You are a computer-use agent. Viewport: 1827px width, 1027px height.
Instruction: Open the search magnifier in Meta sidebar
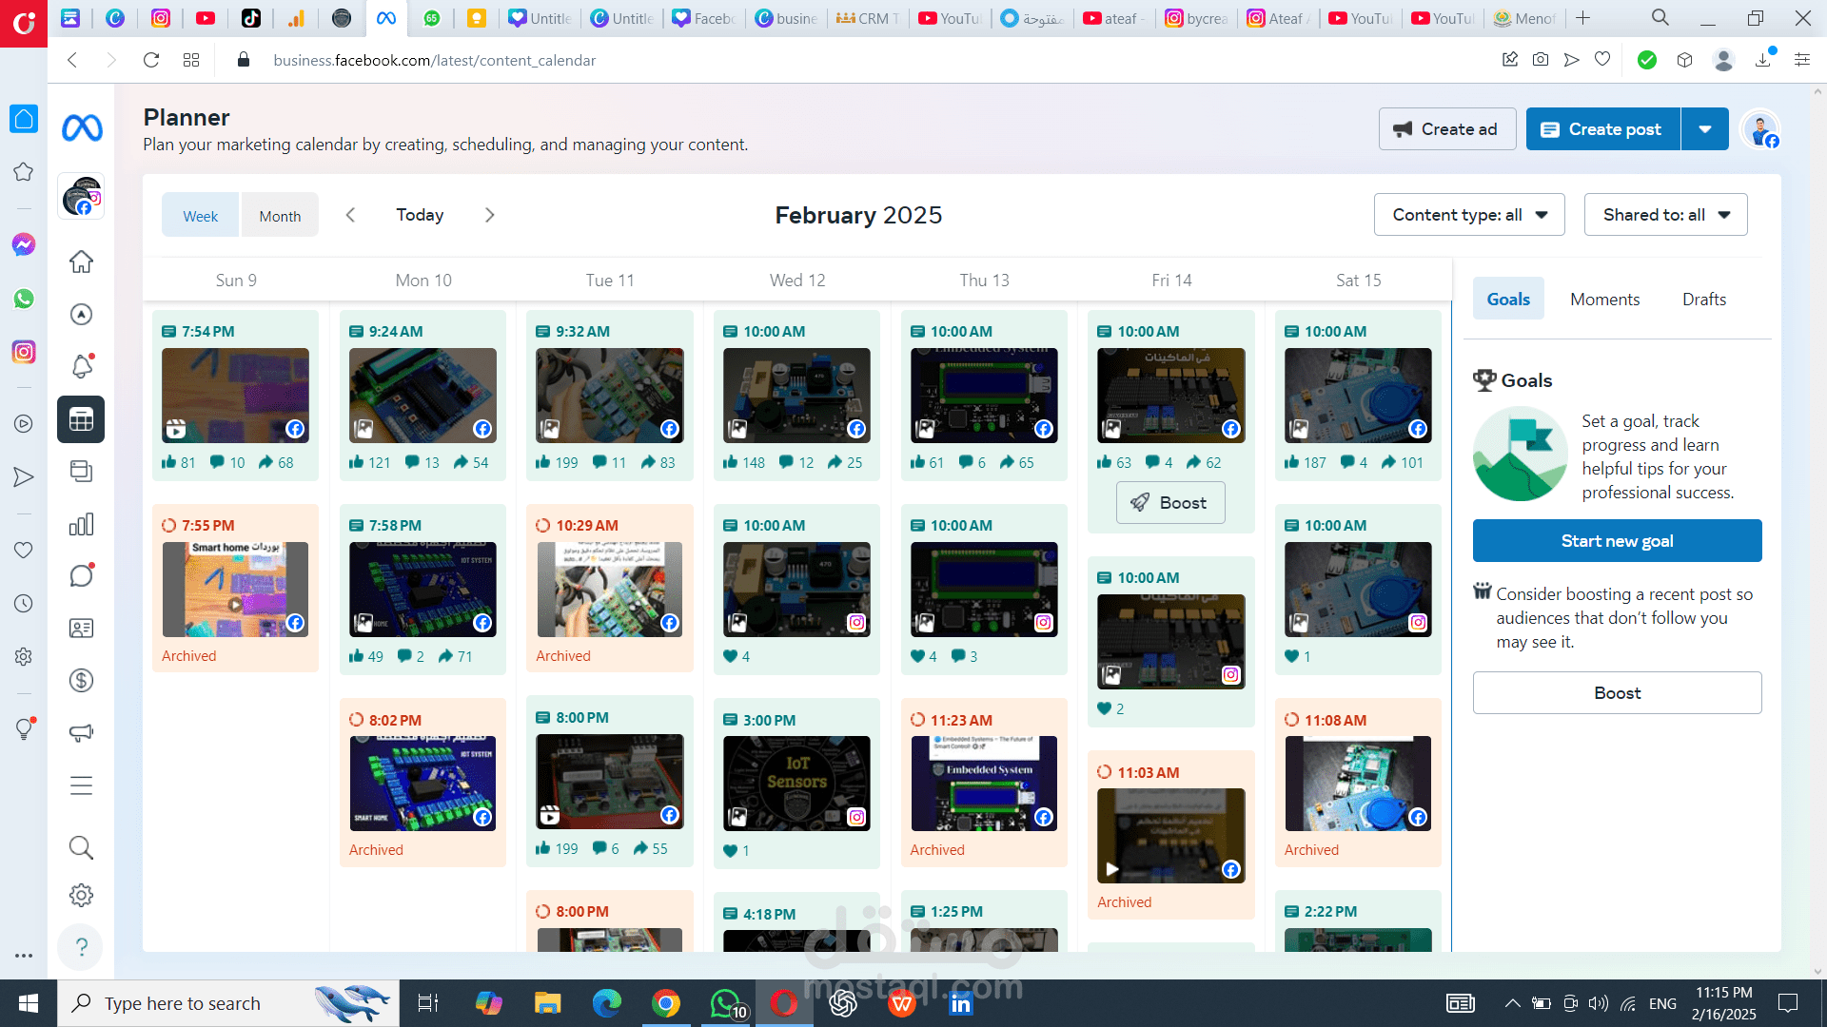[x=81, y=846]
